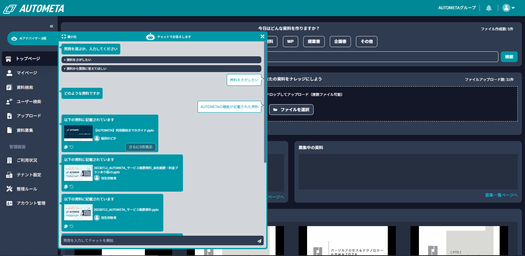The image size is (525, 256).
Task: Click the AUTOMETA logo
Action: click(x=34, y=8)
